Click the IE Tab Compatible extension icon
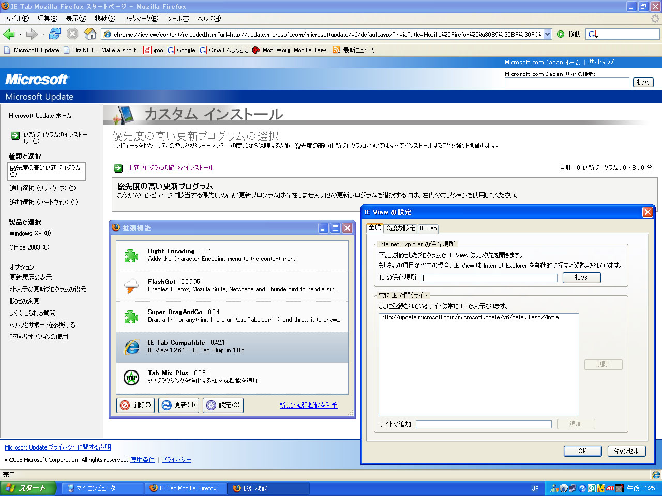Viewport: 662px width, 496px height. click(131, 347)
